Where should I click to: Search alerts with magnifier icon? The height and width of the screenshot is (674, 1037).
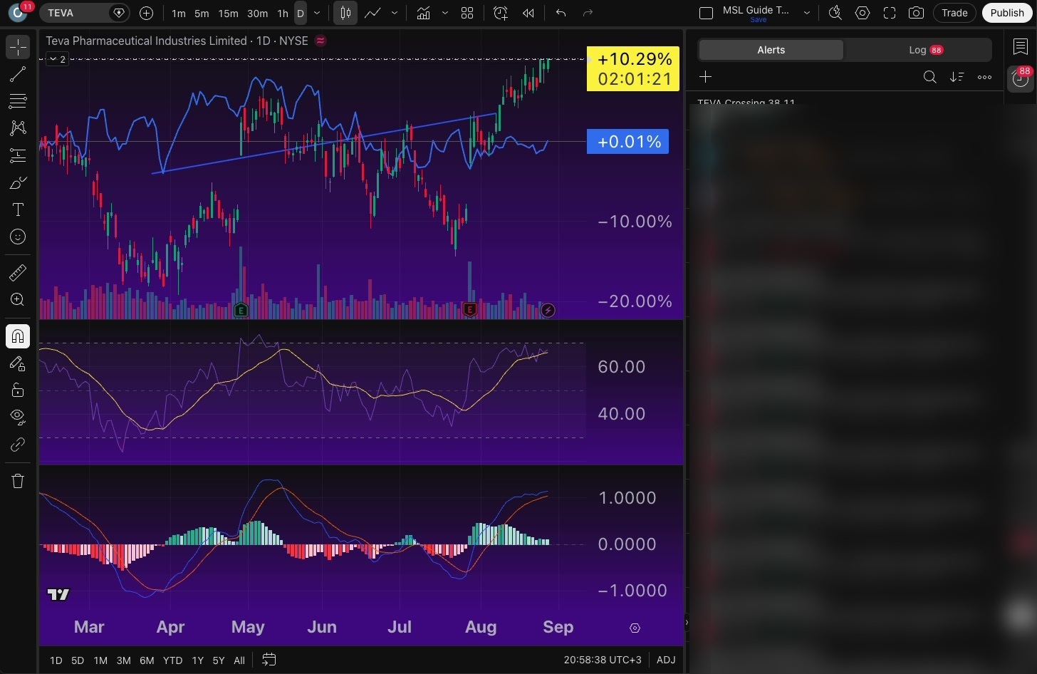pyautogui.click(x=929, y=77)
